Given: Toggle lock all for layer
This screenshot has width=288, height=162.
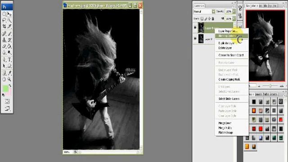Looking at the screenshot, I should pyautogui.click(x=213, y=18).
